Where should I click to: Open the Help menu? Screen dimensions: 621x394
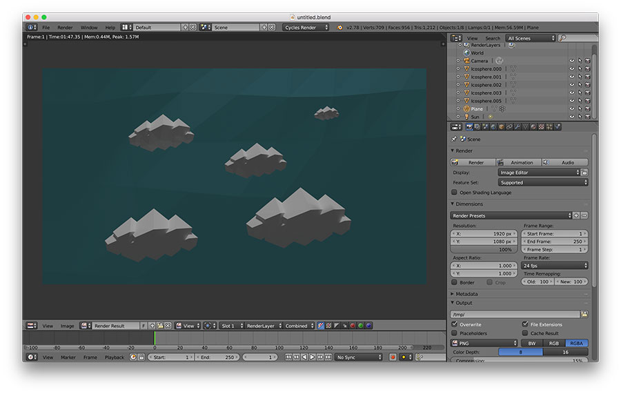[x=110, y=28]
